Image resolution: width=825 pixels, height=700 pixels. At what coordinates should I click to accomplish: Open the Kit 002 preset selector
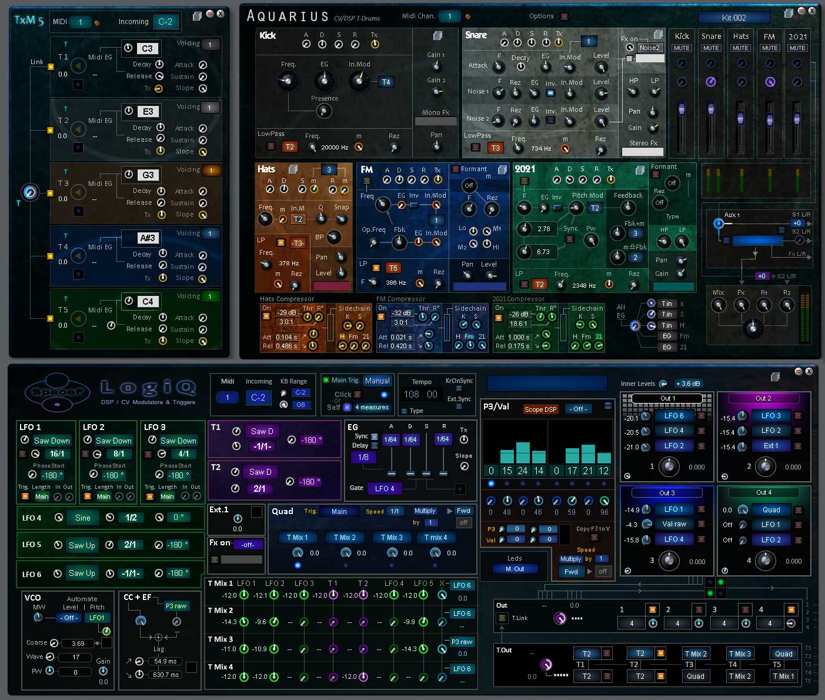[x=734, y=18]
